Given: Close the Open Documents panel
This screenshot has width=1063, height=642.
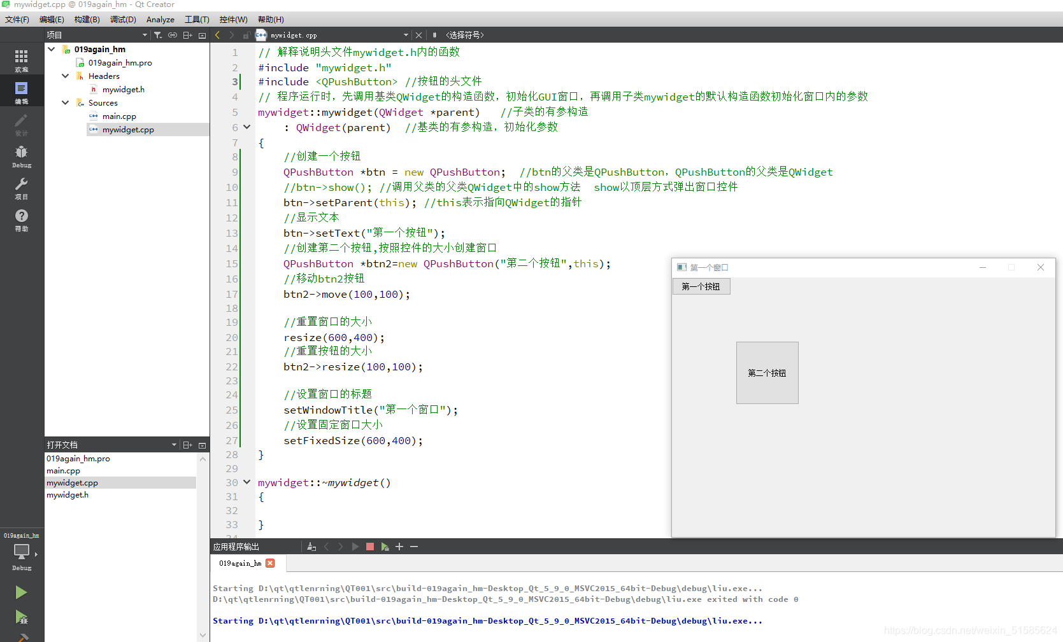Looking at the screenshot, I should click(203, 445).
